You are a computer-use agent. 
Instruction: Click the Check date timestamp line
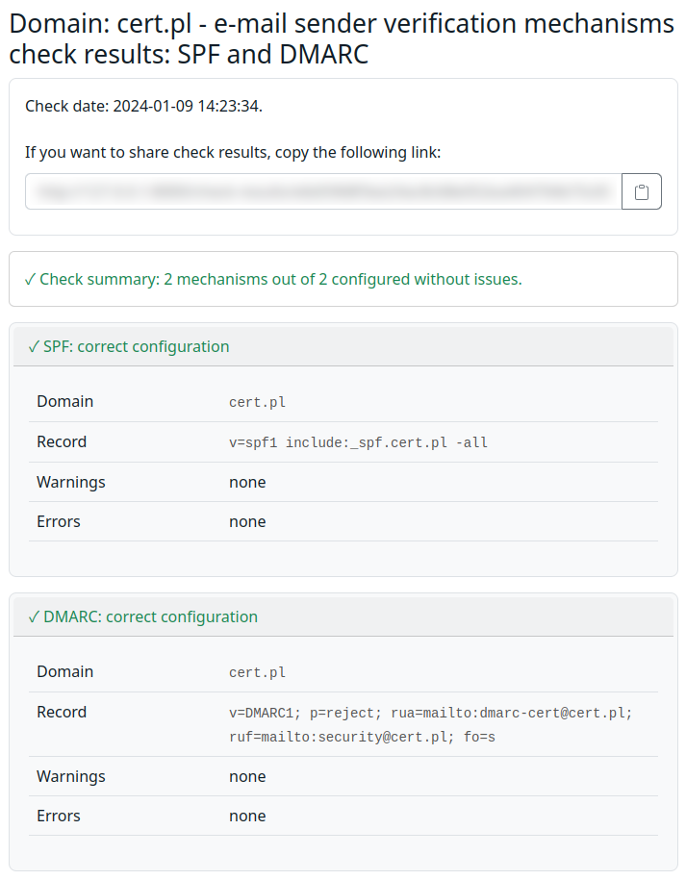(143, 106)
